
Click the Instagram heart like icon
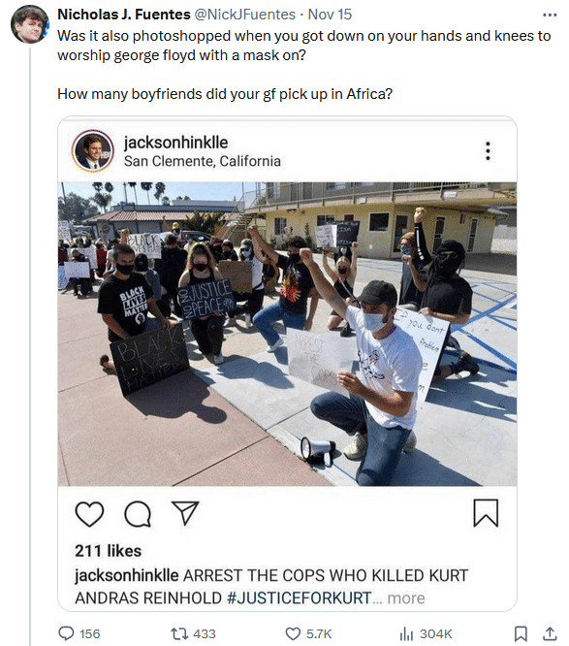pos(89,514)
